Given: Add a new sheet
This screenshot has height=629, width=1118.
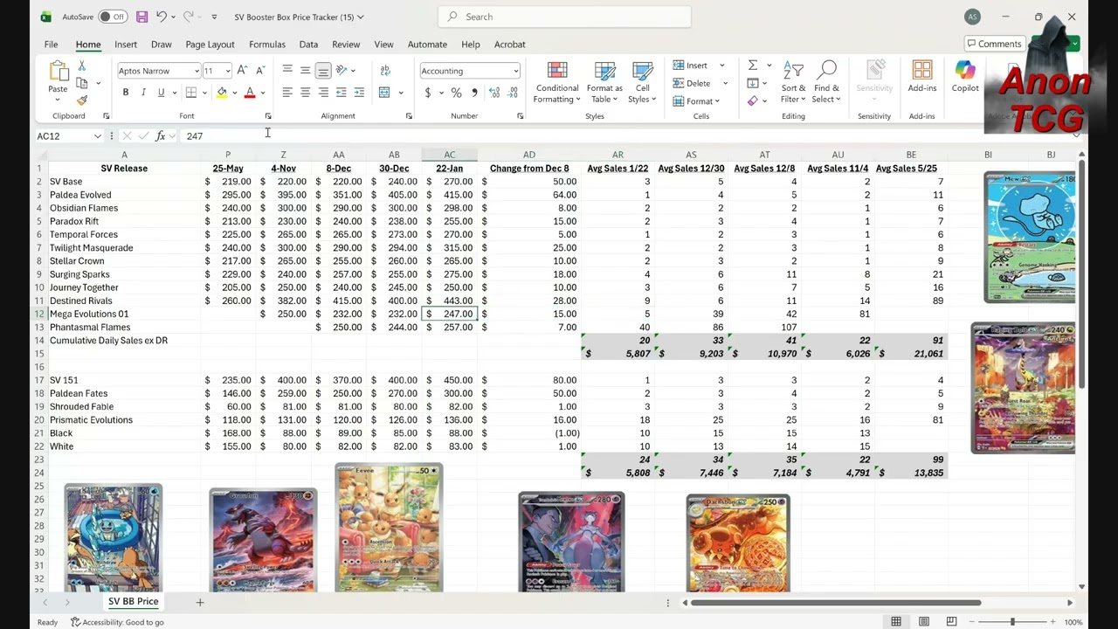Looking at the screenshot, I should [x=199, y=602].
